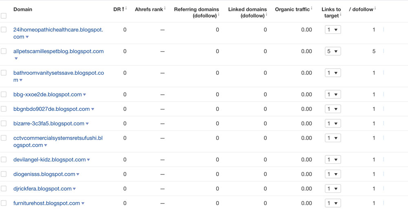
Task: Open arrow menu beside diogenisss.blogspot.com
Action: (x=78, y=174)
